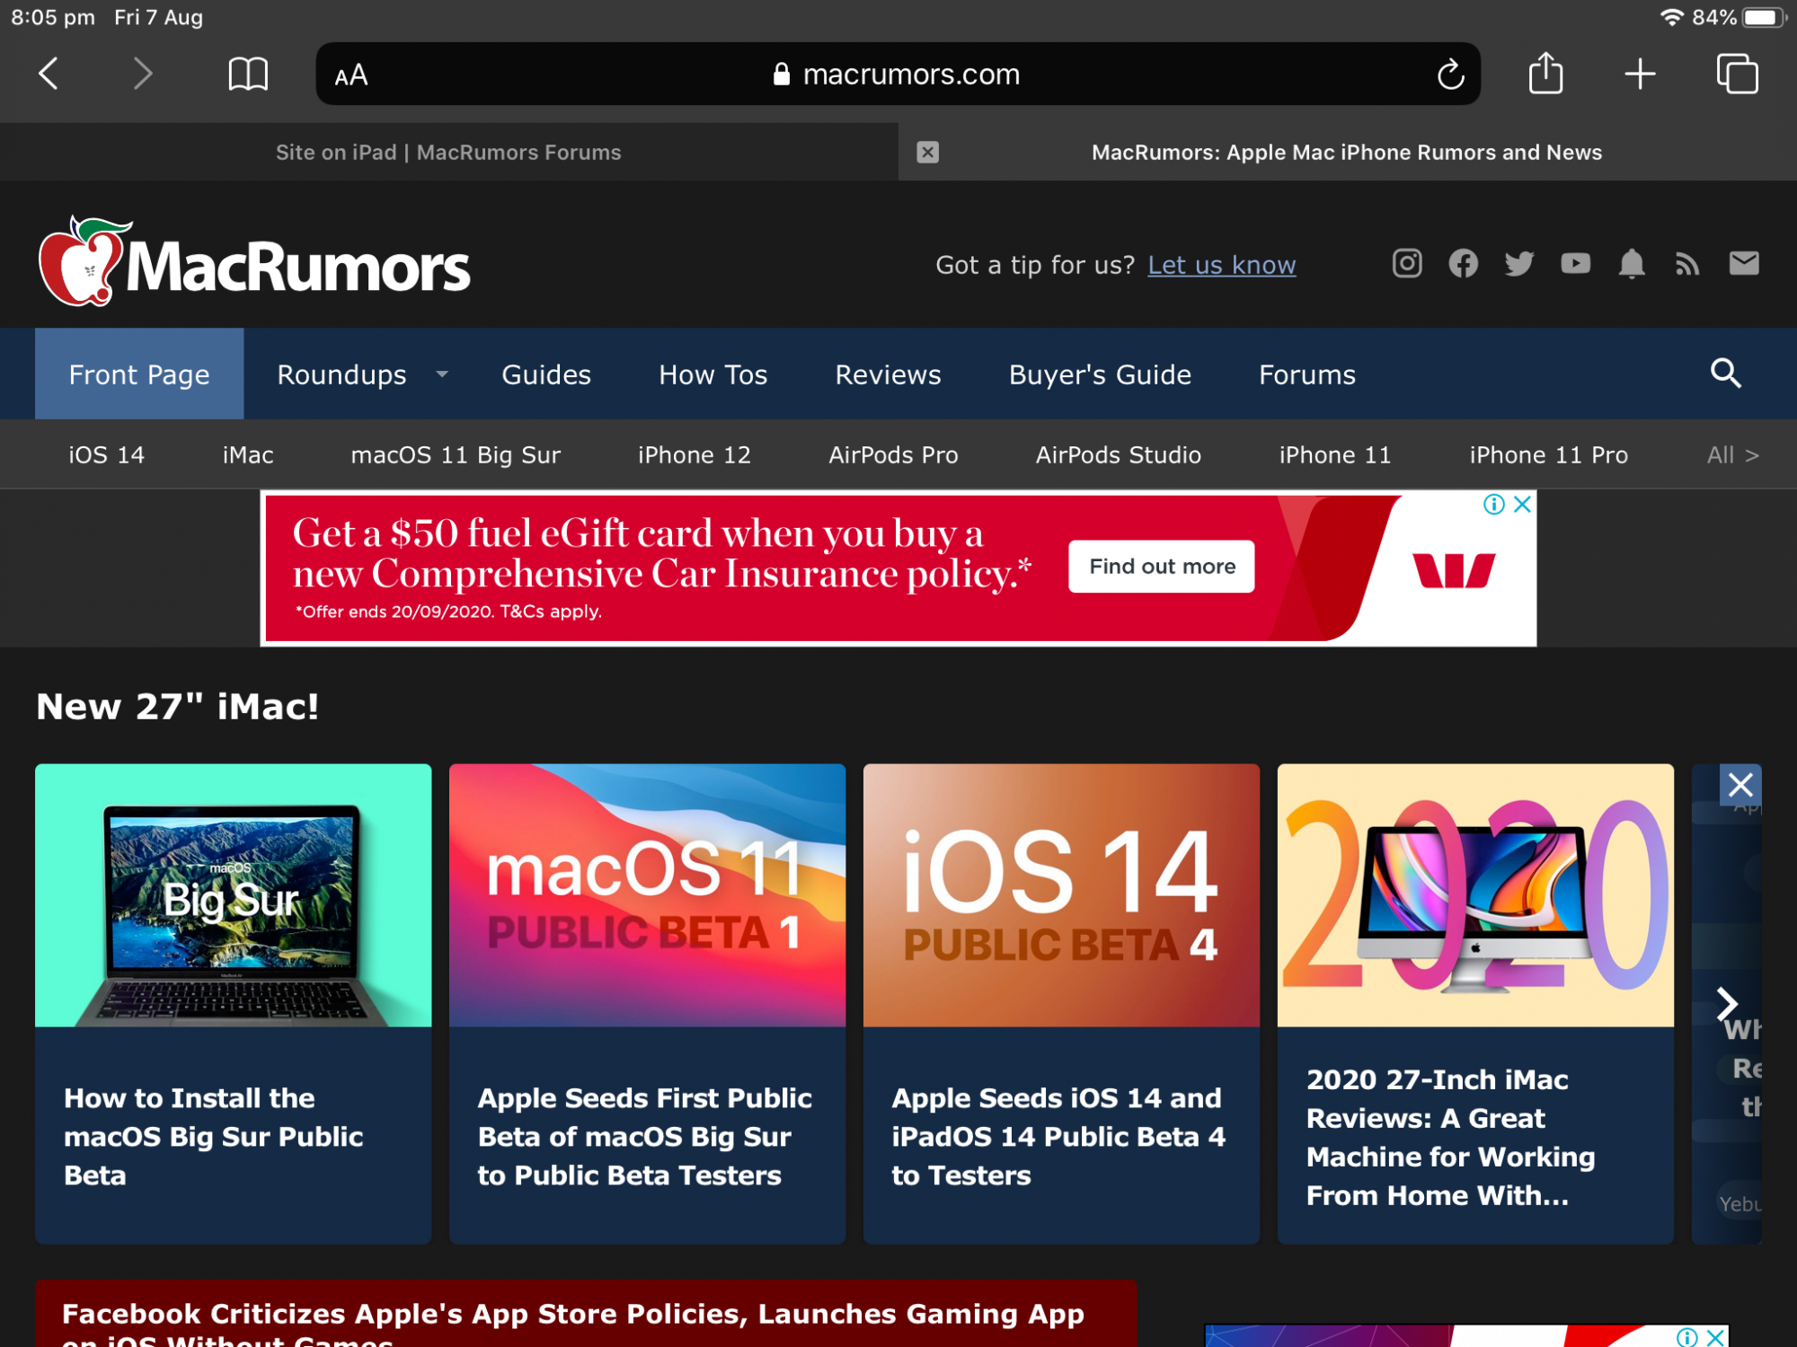Go back to the previous page
1797x1347 pixels.
[x=49, y=74]
